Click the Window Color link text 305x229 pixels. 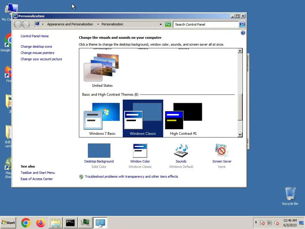coord(140,161)
